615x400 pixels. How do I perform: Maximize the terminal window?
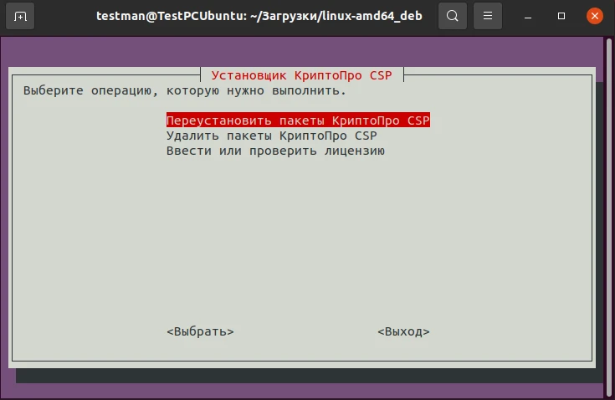click(x=561, y=16)
